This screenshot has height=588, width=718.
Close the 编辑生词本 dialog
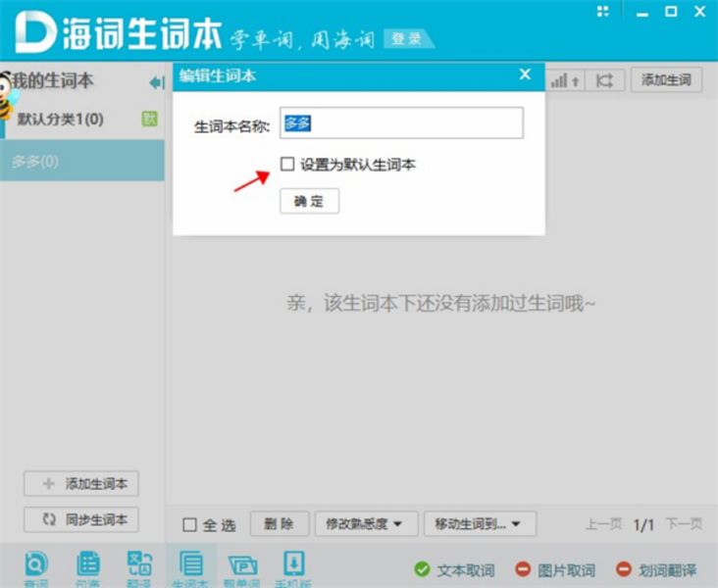pos(525,74)
